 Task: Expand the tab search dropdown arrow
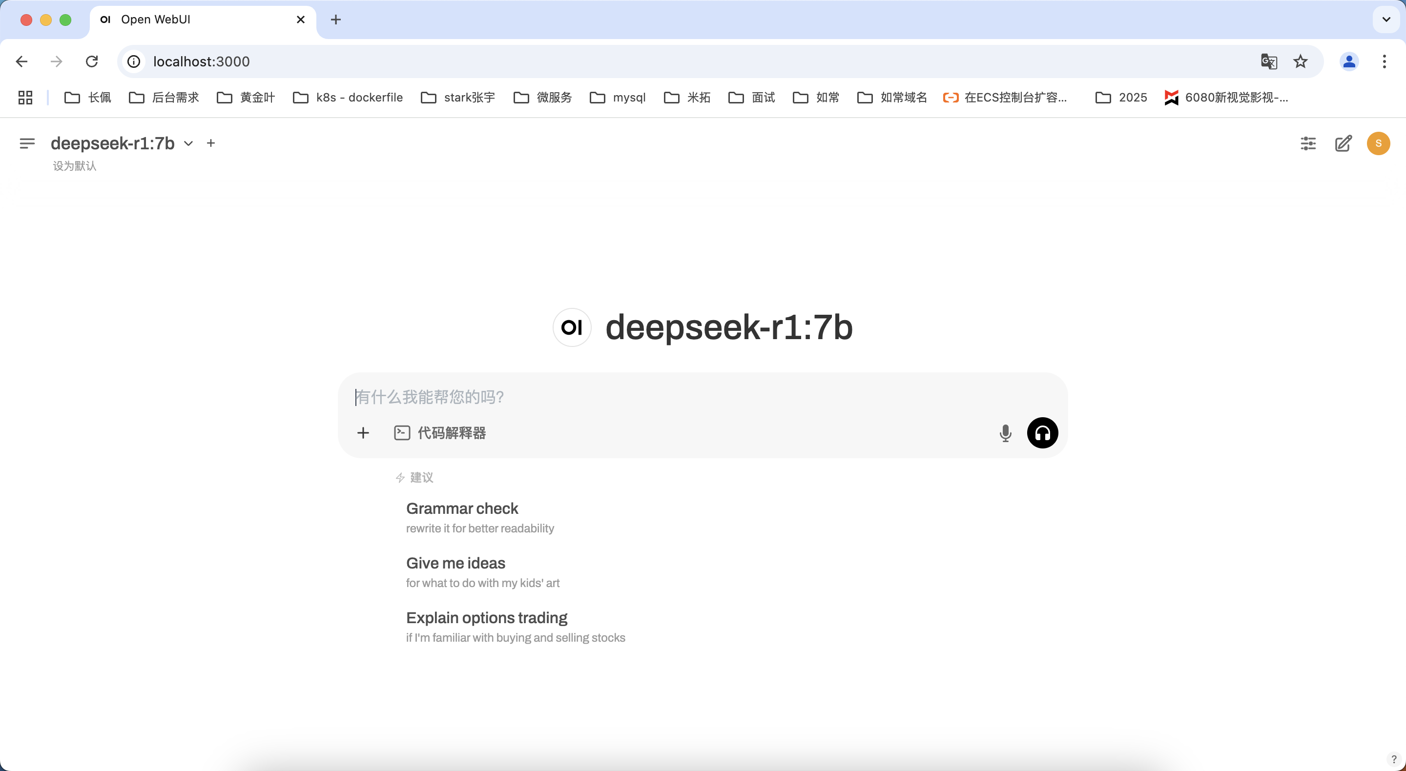(1386, 20)
